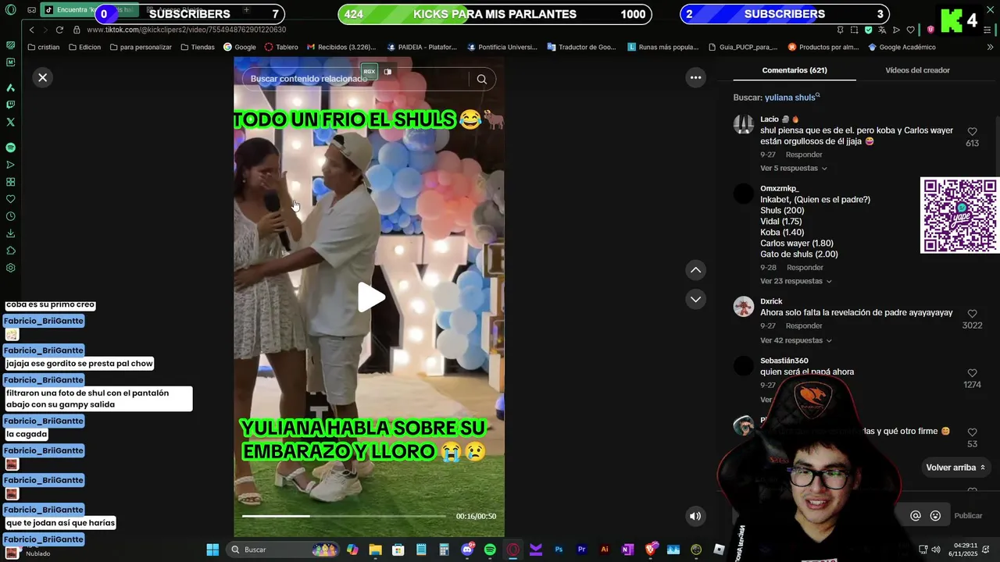
Task: Open Premiere Pro from taskbar
Action: (581, 550)
